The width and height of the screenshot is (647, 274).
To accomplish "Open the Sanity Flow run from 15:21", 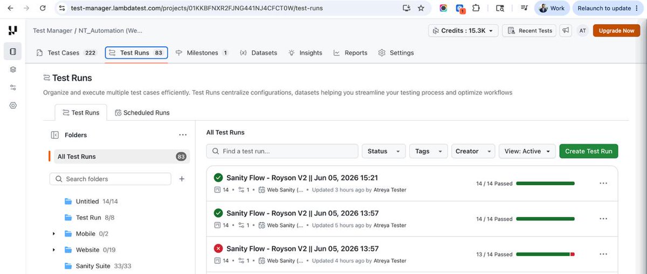I will pos(302,178).
